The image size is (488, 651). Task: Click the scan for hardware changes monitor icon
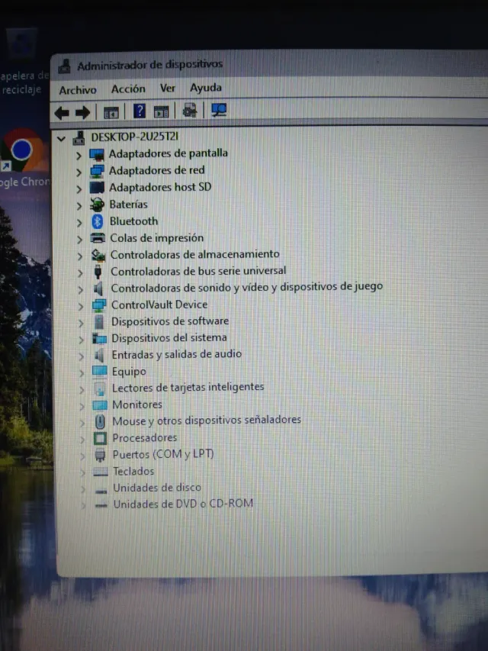click(x=219, y=110)
